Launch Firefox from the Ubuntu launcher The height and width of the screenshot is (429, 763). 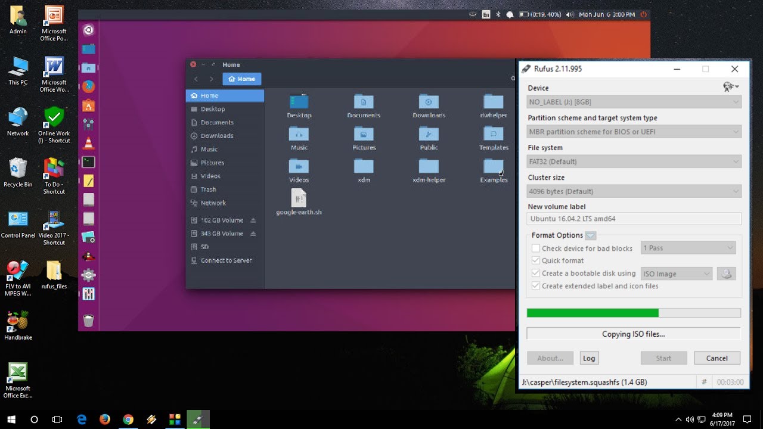coord(88,86)
